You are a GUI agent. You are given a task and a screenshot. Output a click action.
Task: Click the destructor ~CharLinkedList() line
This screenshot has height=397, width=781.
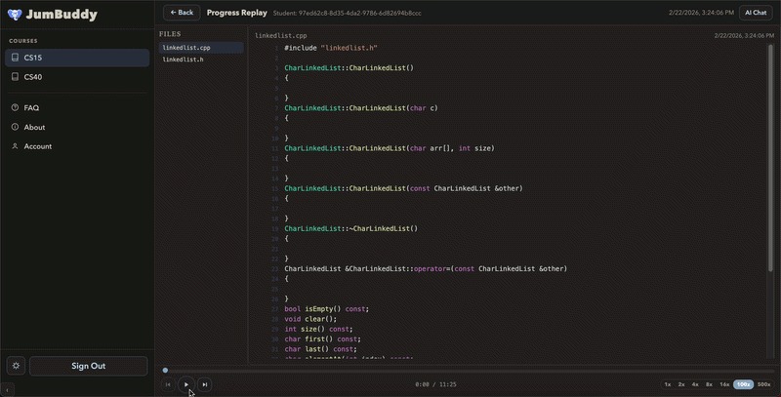point(351,229)
